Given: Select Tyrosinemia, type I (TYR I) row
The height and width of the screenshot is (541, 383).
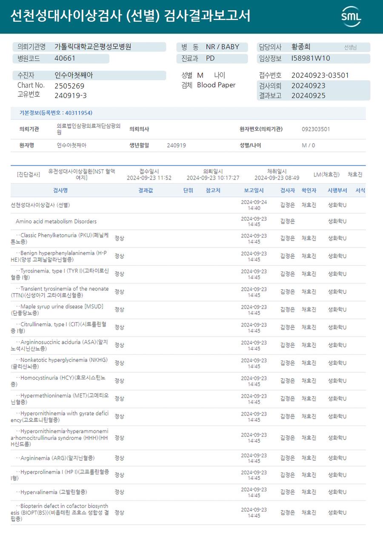Looking at the screenshot, I should coord(188,274).
